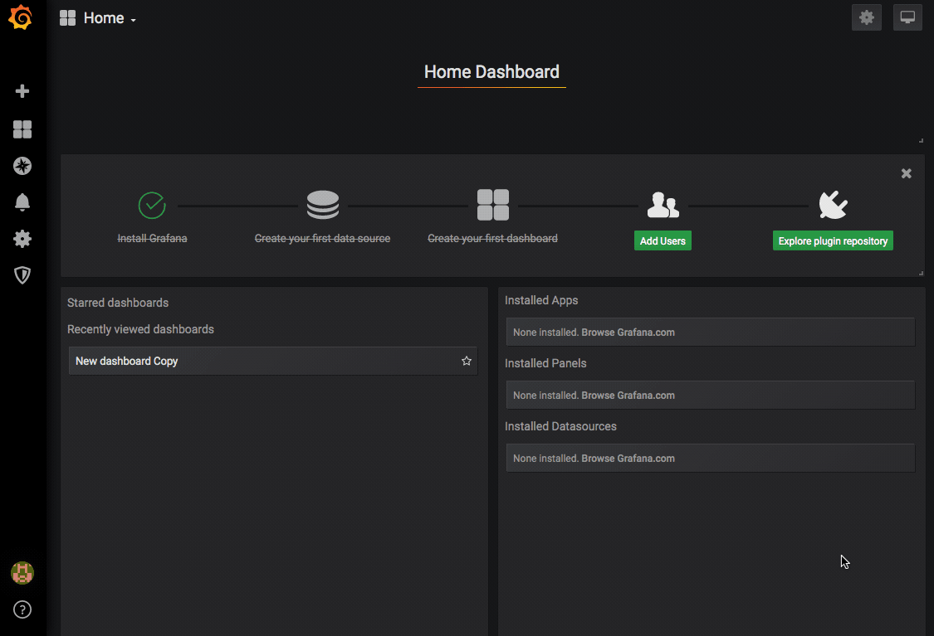934x636 pixels.
Task: Click the users icon above Add Users
Action: [663, 206]
